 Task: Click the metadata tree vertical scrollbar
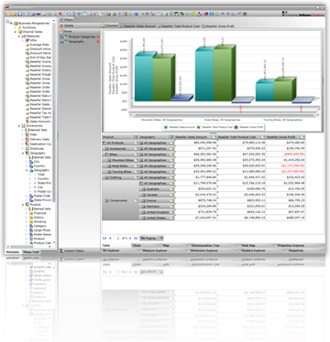point(54,112)
